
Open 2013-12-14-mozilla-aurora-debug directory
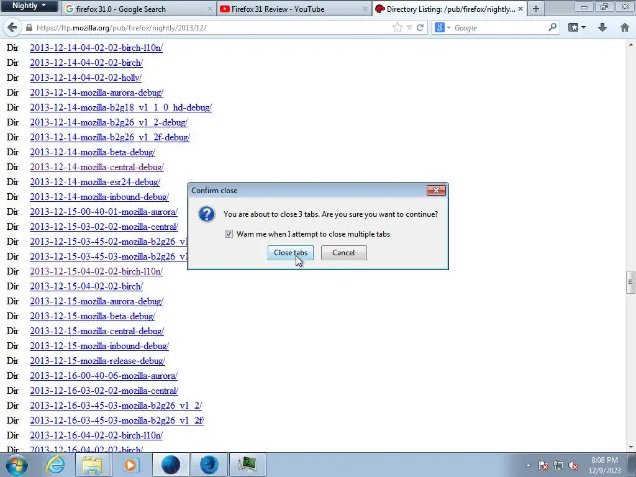96,93
